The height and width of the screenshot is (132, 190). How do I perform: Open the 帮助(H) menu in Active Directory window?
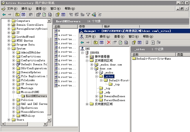70,9
